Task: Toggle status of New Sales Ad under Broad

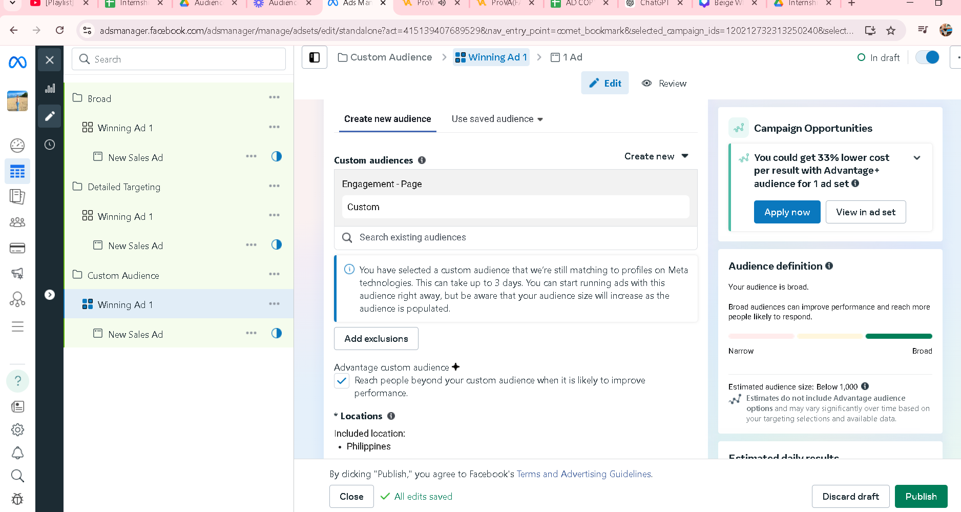Action: [277, 156]
